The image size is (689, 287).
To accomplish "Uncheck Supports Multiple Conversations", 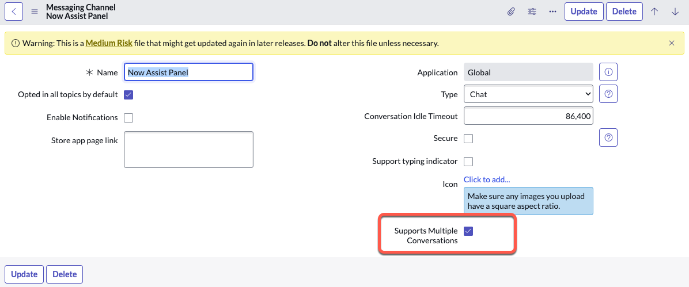I will (468, 231).
